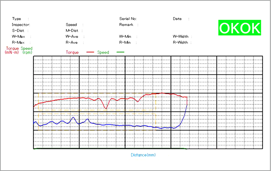Click the Inspector field in header
The height and width of the screenshot is (171, 271).
[x=21, y=24]
